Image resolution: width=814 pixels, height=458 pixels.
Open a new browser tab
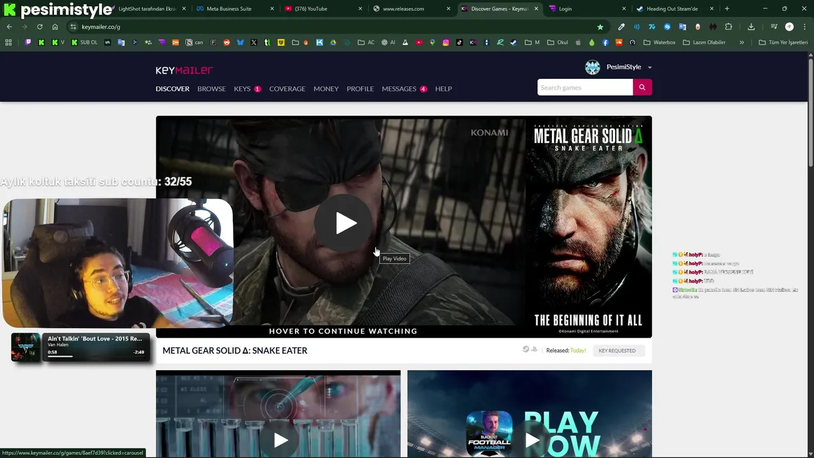click(x=727, y=9)
